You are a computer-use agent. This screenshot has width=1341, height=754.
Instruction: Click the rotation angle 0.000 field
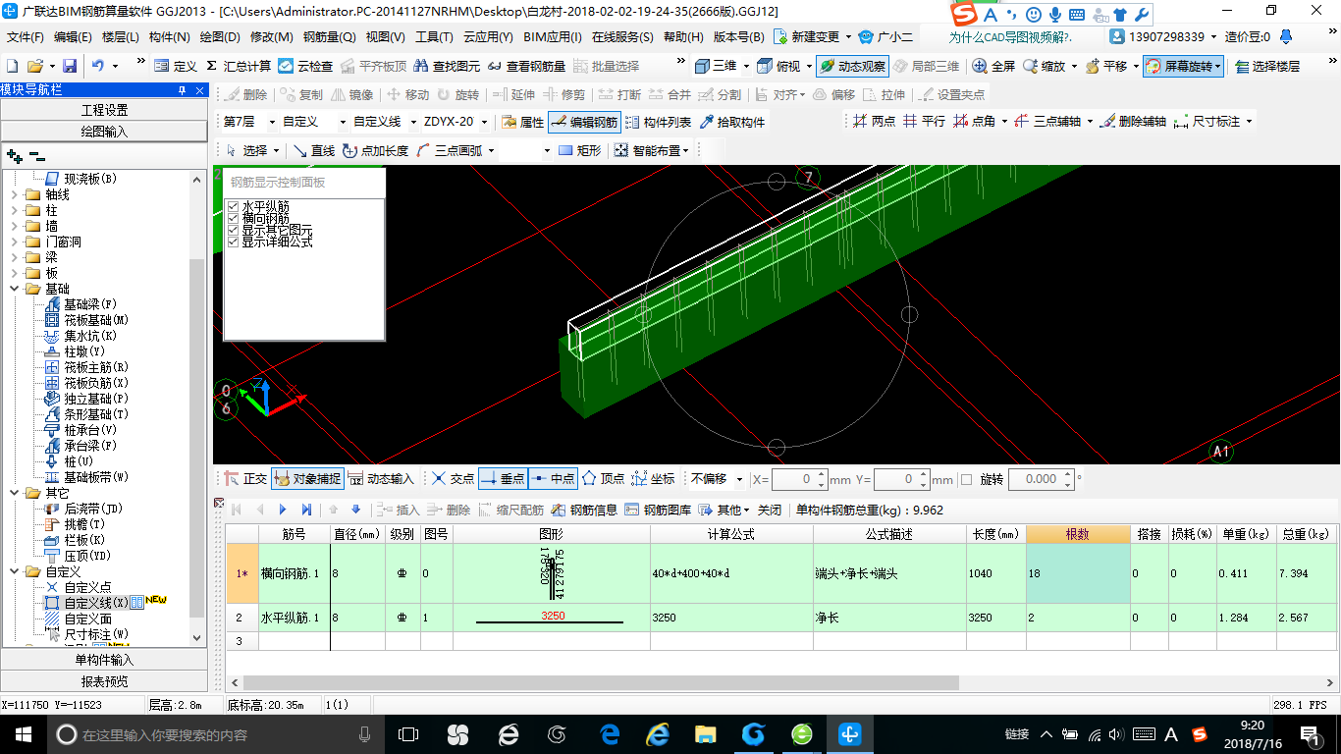1040,479
